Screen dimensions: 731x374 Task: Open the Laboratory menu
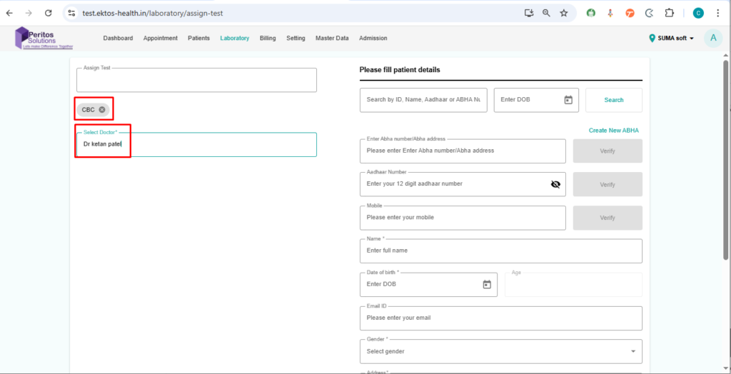(234, 39)
